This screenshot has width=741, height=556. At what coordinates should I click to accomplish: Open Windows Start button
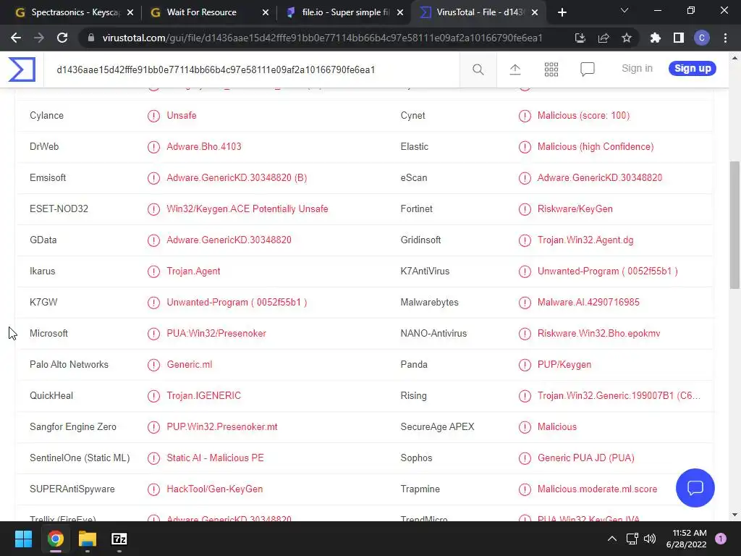pos(24,539)
